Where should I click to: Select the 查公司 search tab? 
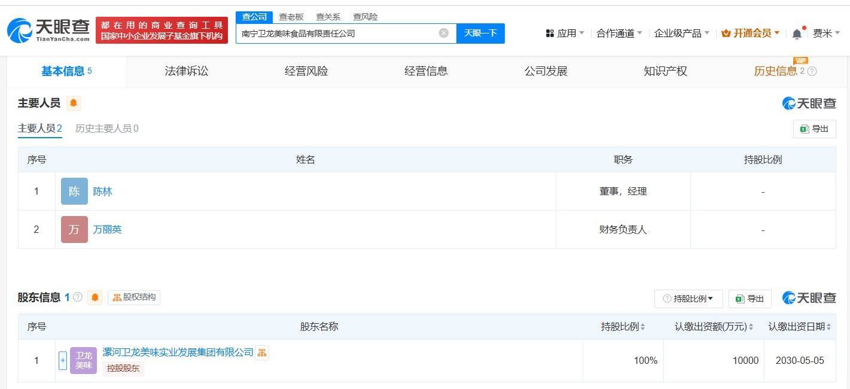click(x=254, y=17)
